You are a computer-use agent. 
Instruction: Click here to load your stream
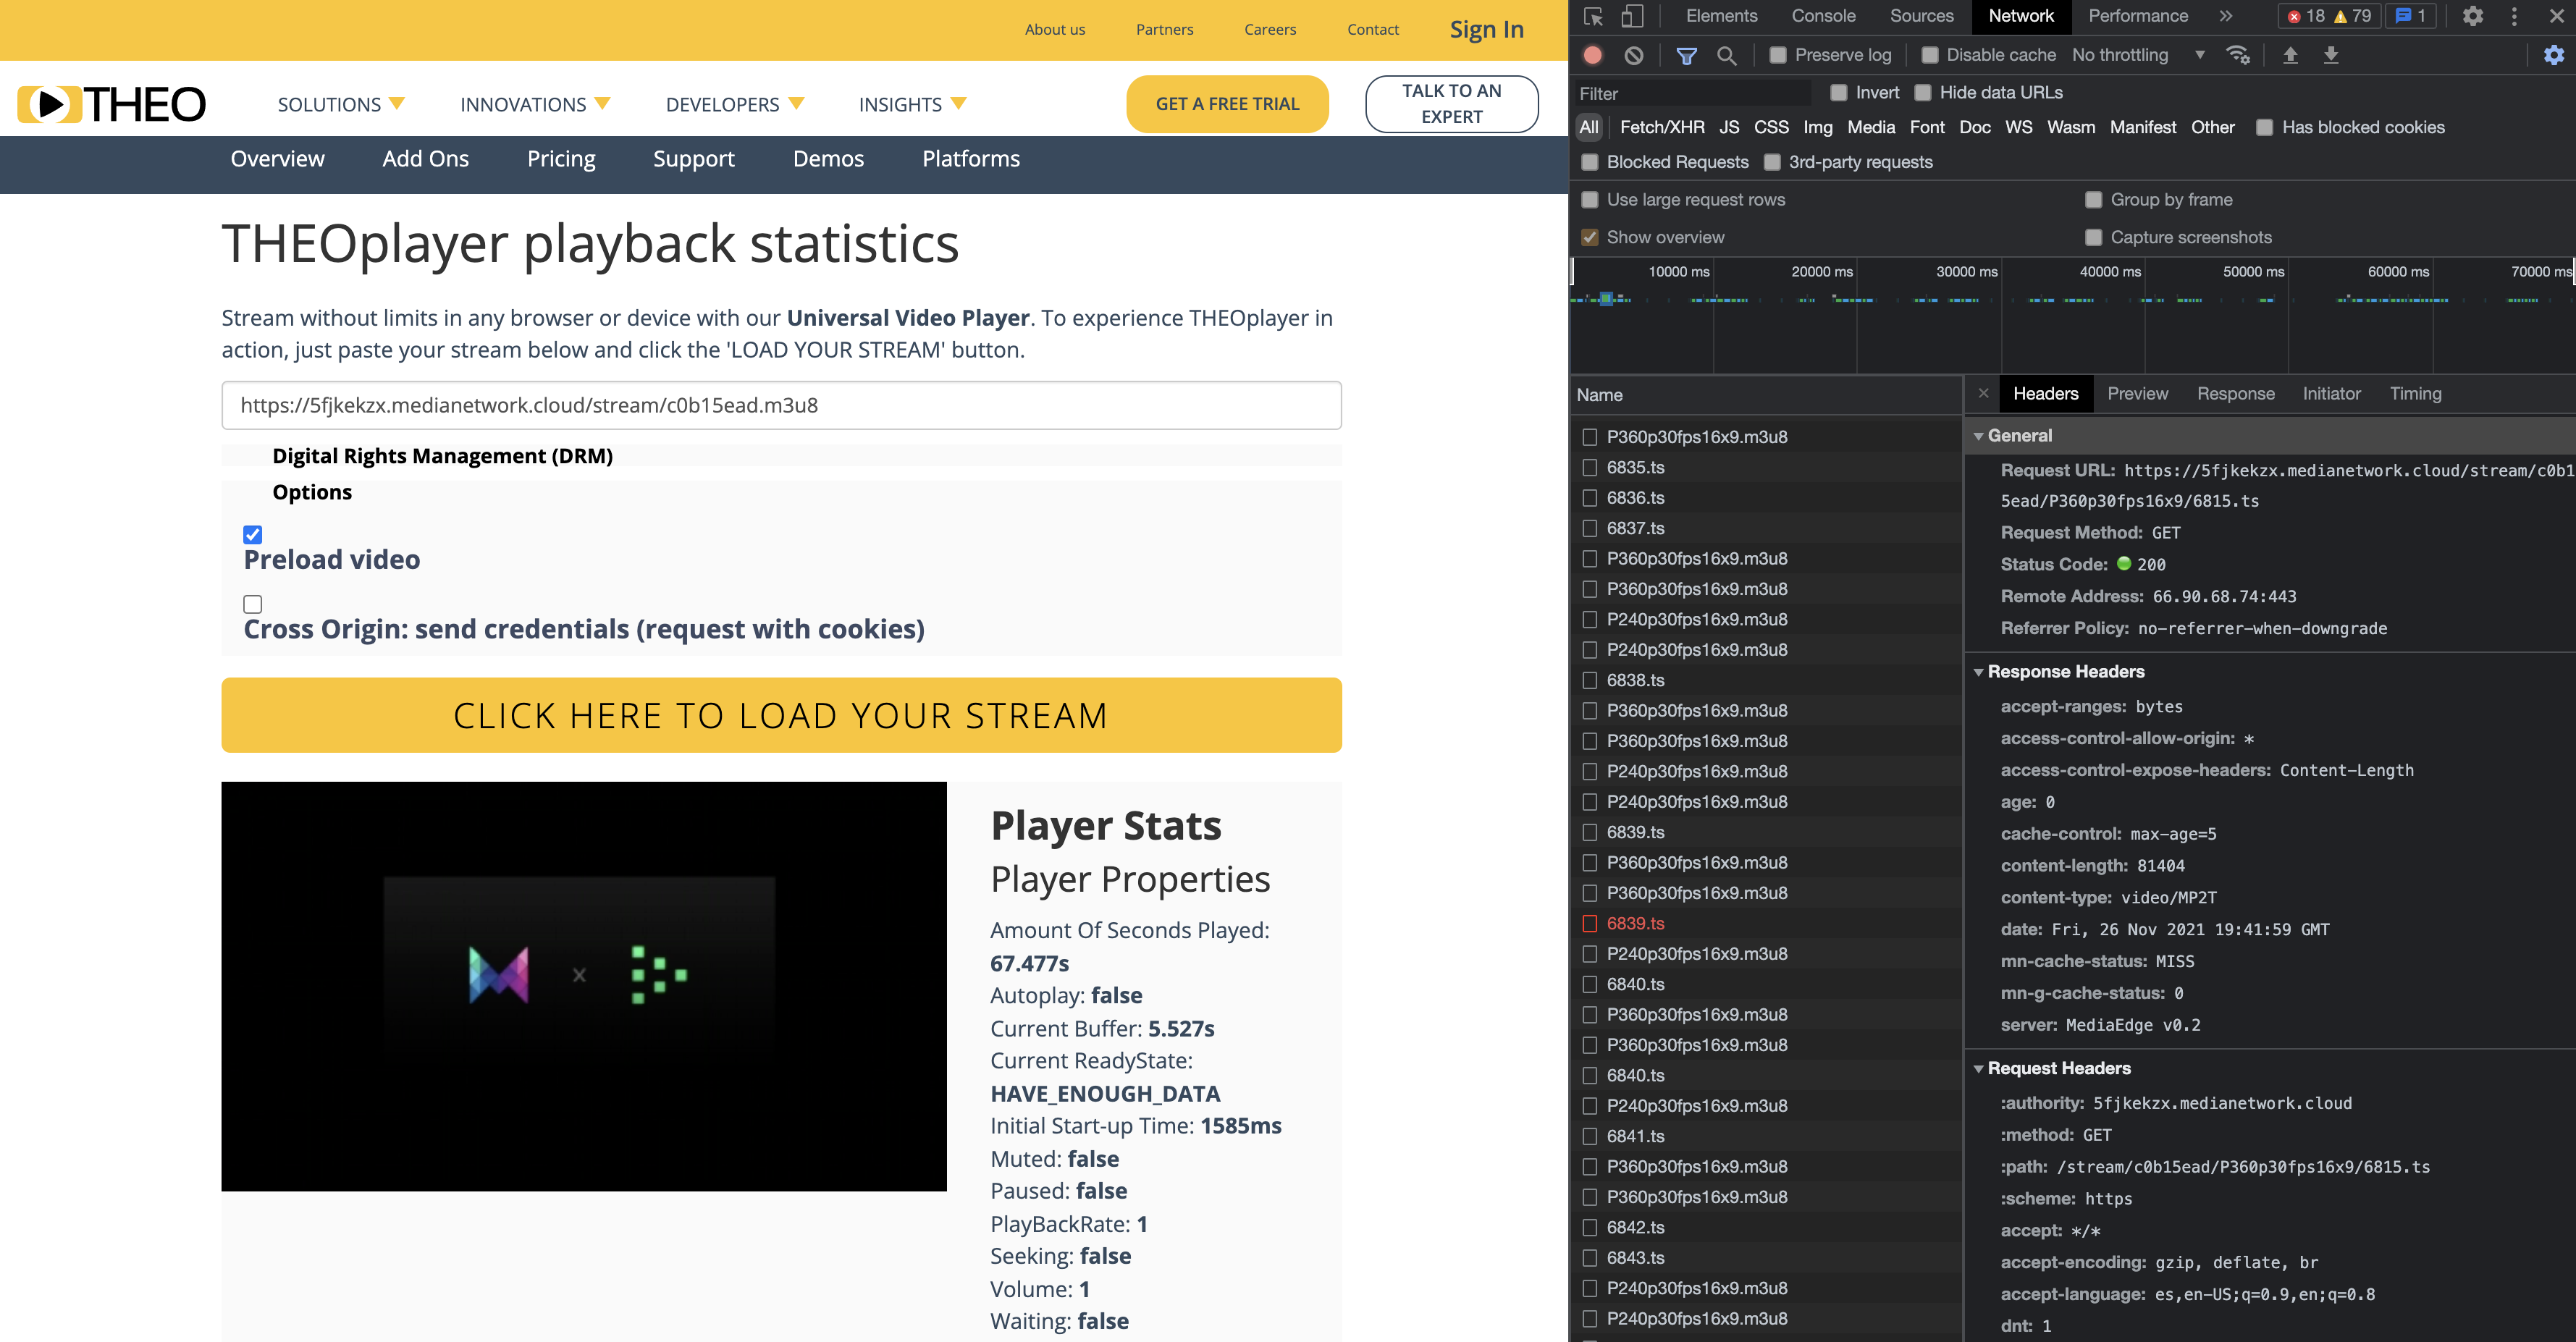click(x=781, y=715)
